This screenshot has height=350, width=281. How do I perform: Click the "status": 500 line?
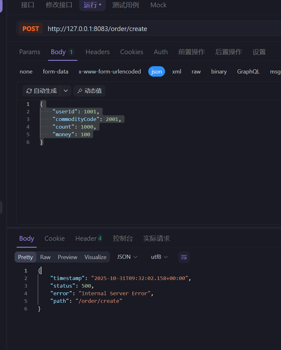click(72, 286)
